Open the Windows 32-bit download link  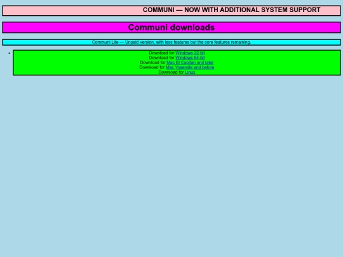pyautogui.click(x=190, y=53)
